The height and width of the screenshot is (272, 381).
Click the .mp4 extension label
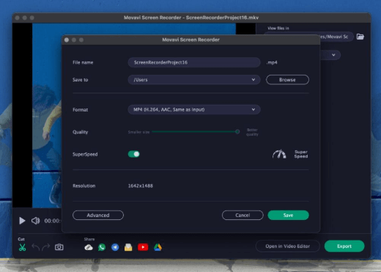coord(272,62)
